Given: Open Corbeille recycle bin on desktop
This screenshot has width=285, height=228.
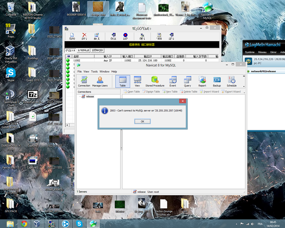Looking at the screenshot, I should [x=11, y=9].
